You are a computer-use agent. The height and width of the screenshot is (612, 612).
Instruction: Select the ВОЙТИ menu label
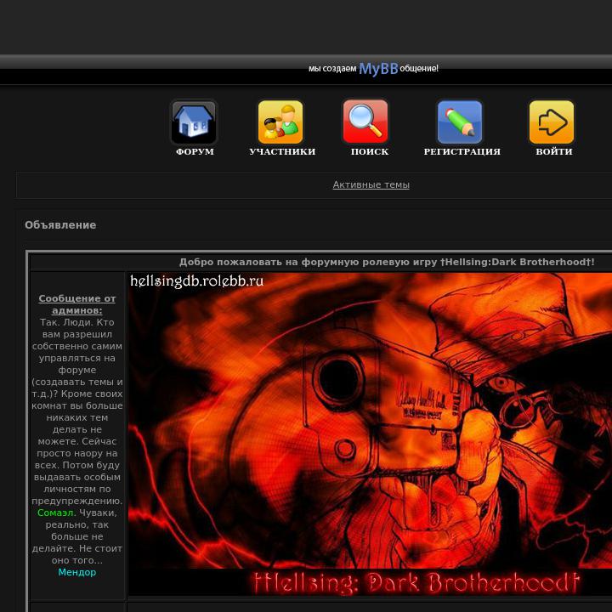(554, 151)
